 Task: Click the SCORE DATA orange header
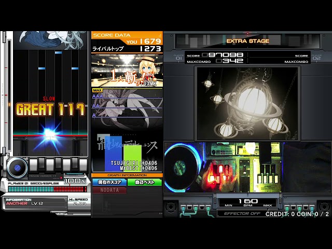(x=127, y=35)
